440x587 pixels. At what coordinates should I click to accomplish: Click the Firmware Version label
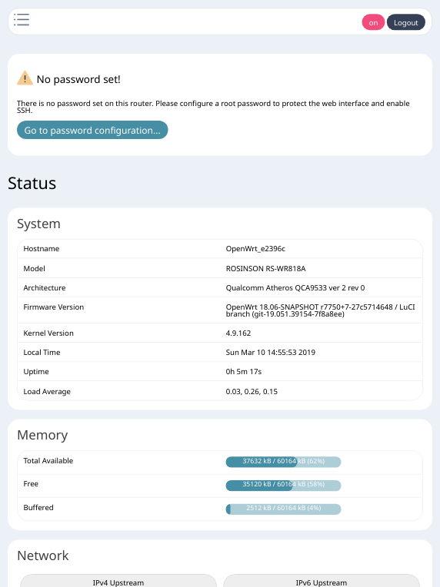pyautogui.click(x=54, y=307)
